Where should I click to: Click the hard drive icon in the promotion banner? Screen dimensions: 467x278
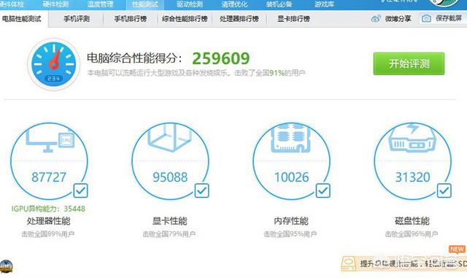[x=349, y=264]
